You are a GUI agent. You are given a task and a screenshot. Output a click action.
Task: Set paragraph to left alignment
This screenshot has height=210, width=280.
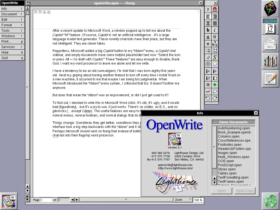coord(208,17)
